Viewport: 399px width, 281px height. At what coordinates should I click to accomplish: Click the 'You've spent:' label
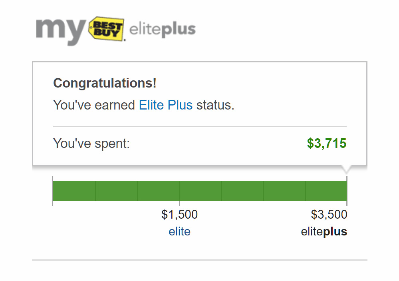91,143
